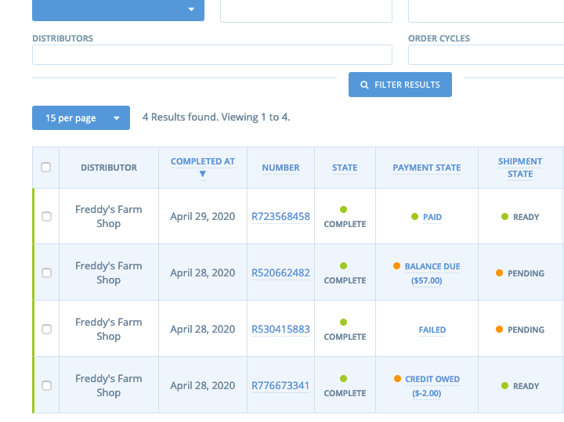Open order R723568458 link

(x=280, y=216)
